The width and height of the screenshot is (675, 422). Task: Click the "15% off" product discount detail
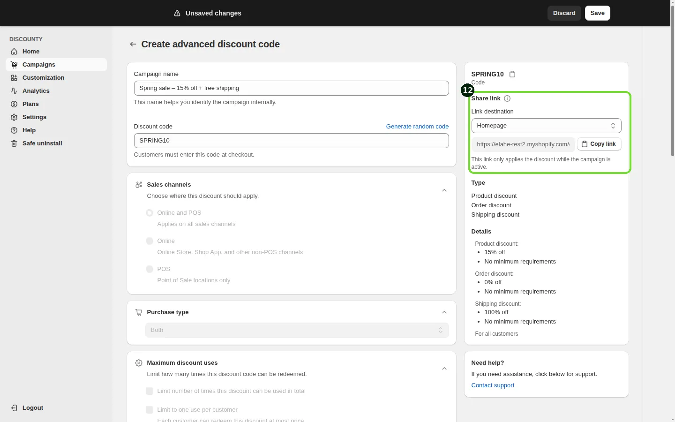click(495, 252)
